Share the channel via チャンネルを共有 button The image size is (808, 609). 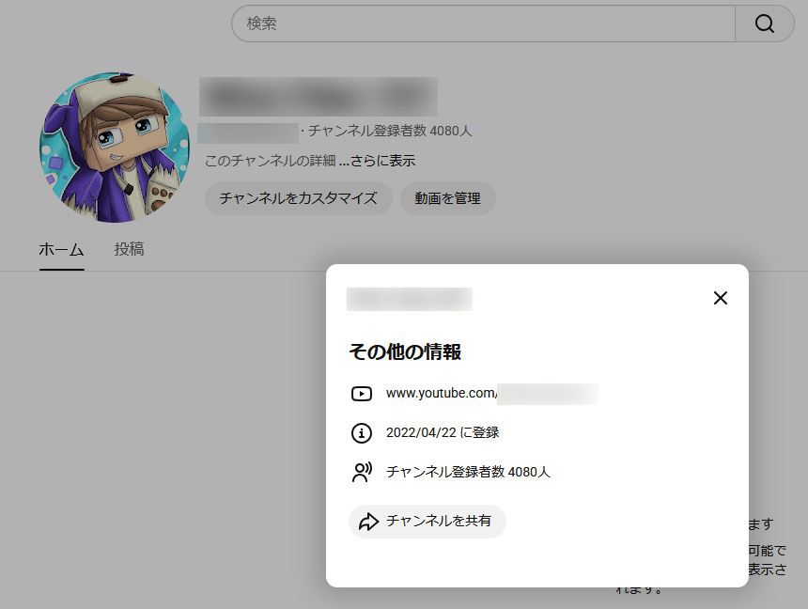[427, 521]
